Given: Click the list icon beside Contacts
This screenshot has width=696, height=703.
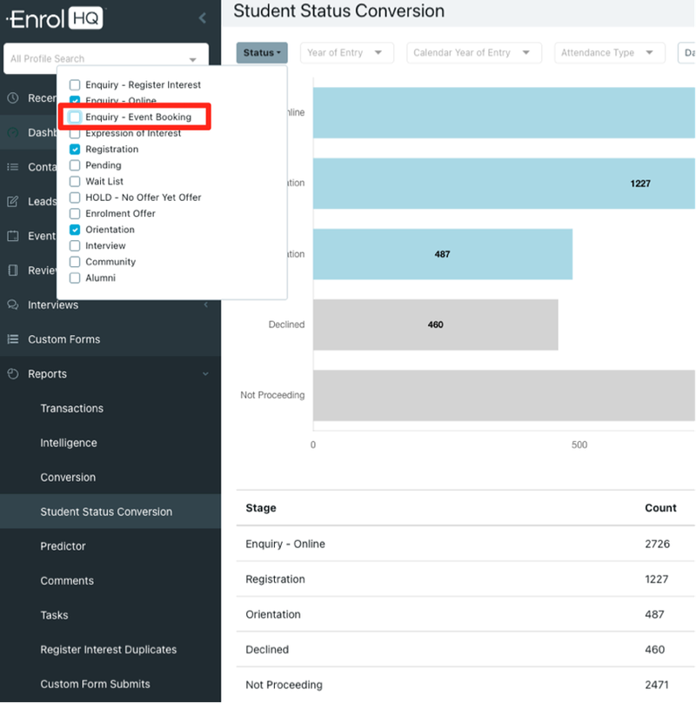Looking at the screenshot, I should click(x=12, y=167).
